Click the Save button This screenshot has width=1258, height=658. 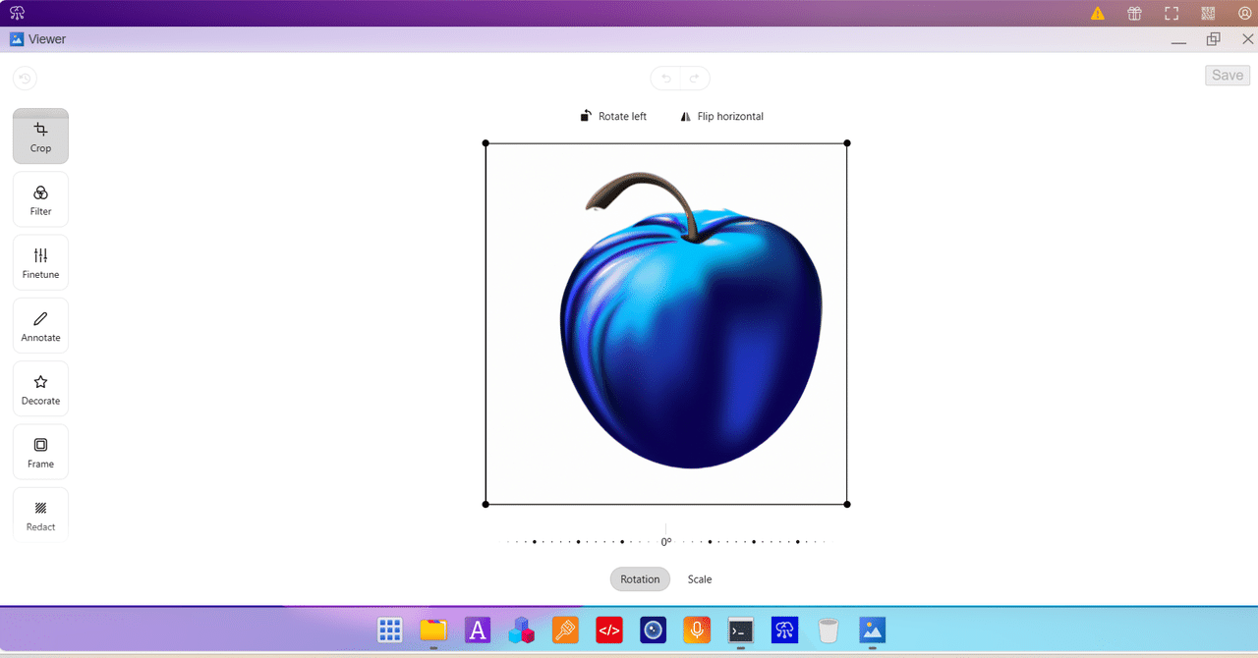[1227, 75]
